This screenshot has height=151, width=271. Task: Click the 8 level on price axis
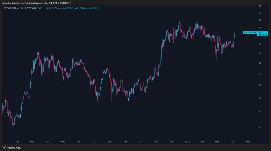pyautogui.click(x=259, y=128)
